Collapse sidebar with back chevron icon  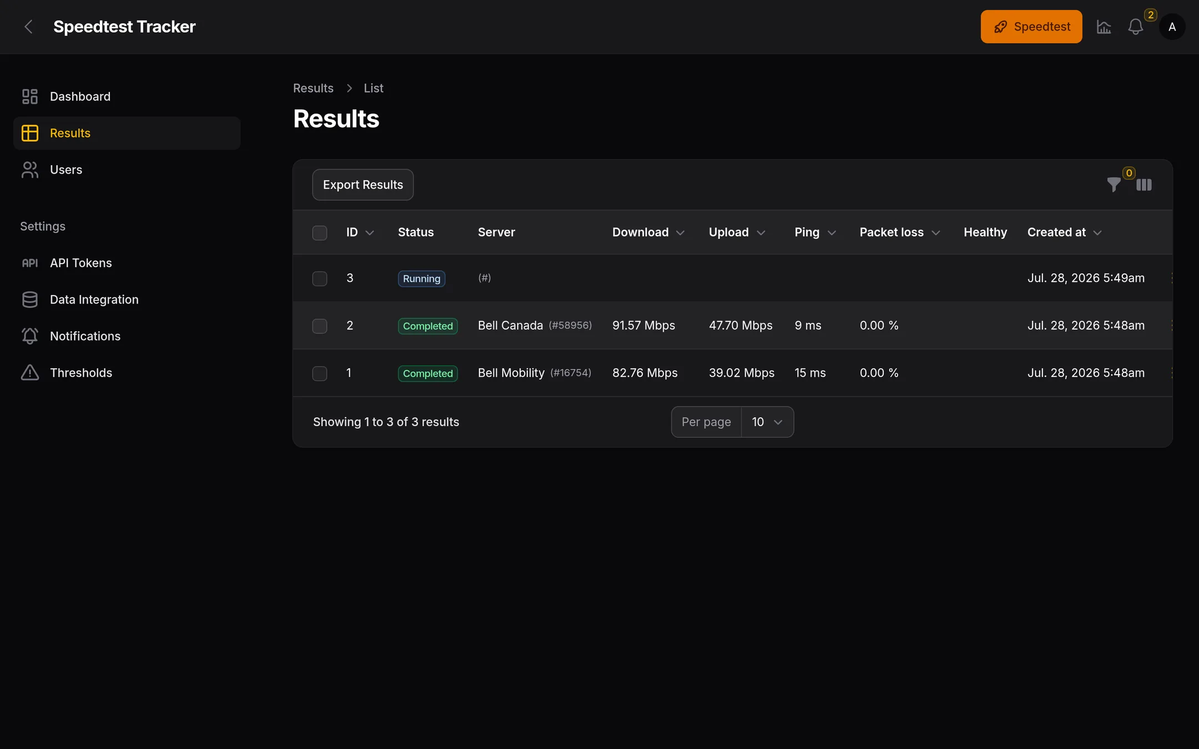28,27
